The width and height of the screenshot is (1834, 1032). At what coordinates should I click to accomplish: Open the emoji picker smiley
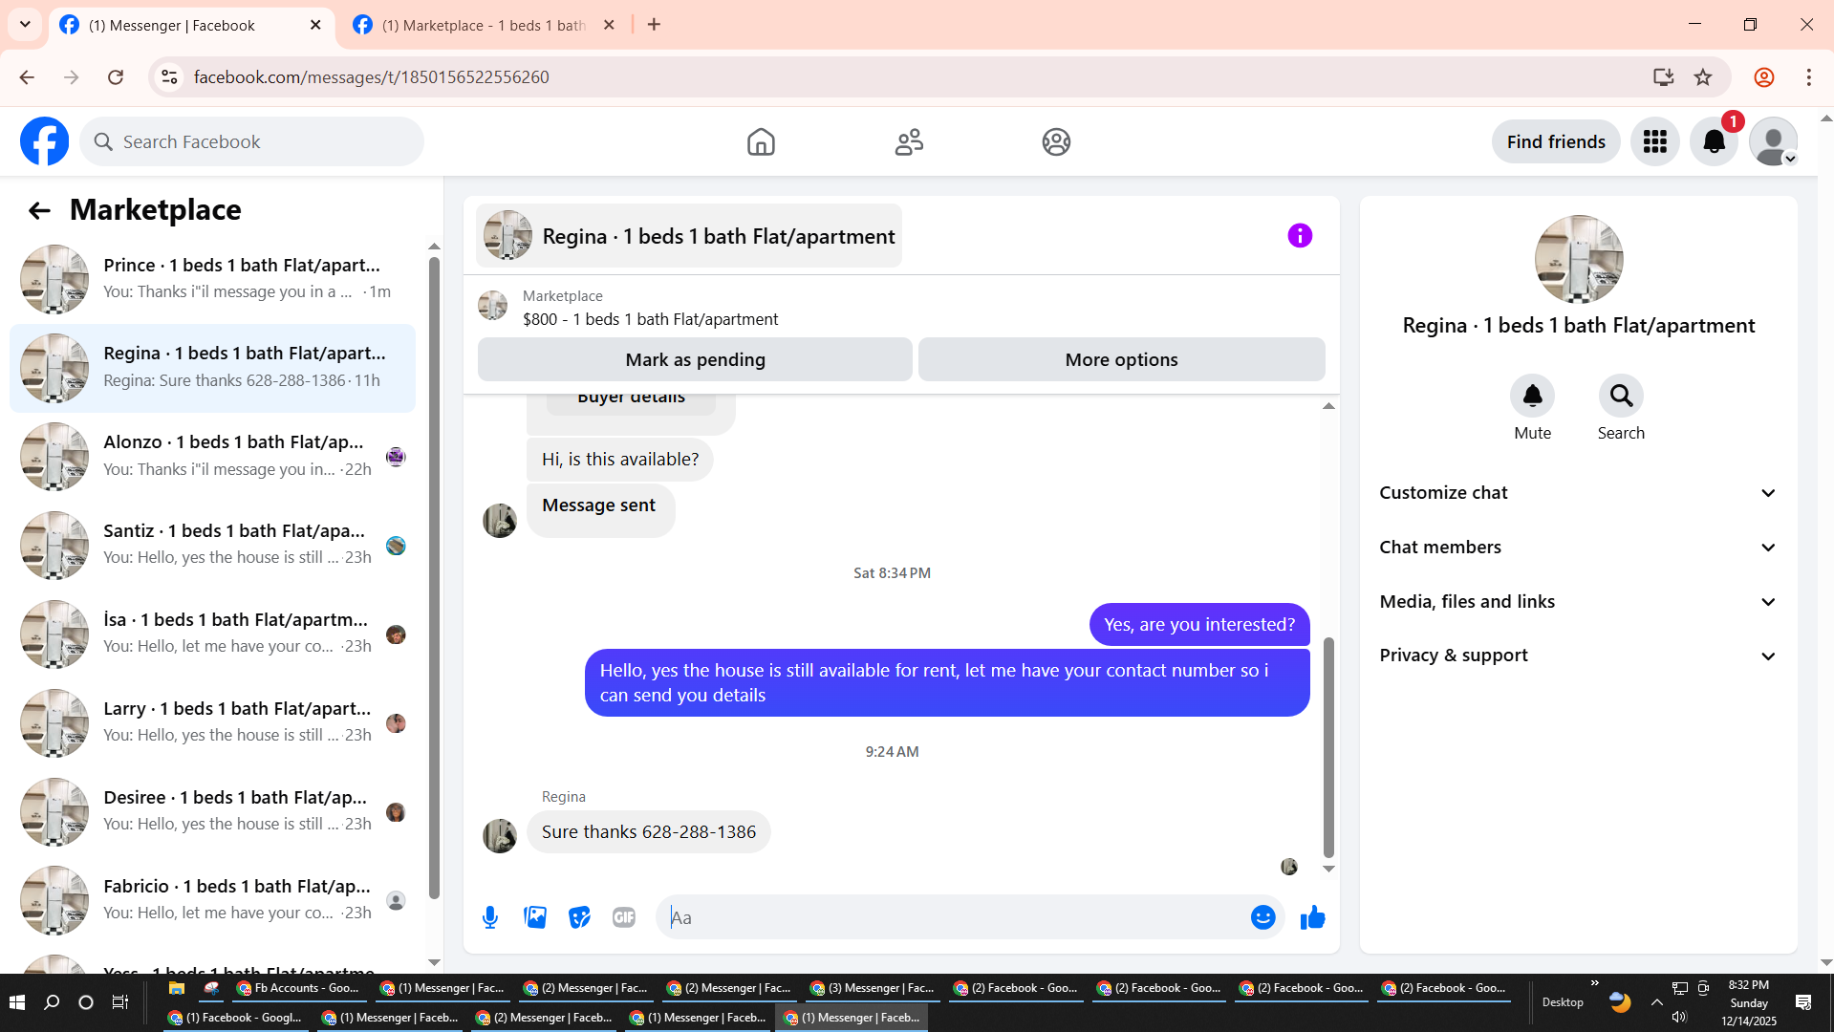[1262, 917]
